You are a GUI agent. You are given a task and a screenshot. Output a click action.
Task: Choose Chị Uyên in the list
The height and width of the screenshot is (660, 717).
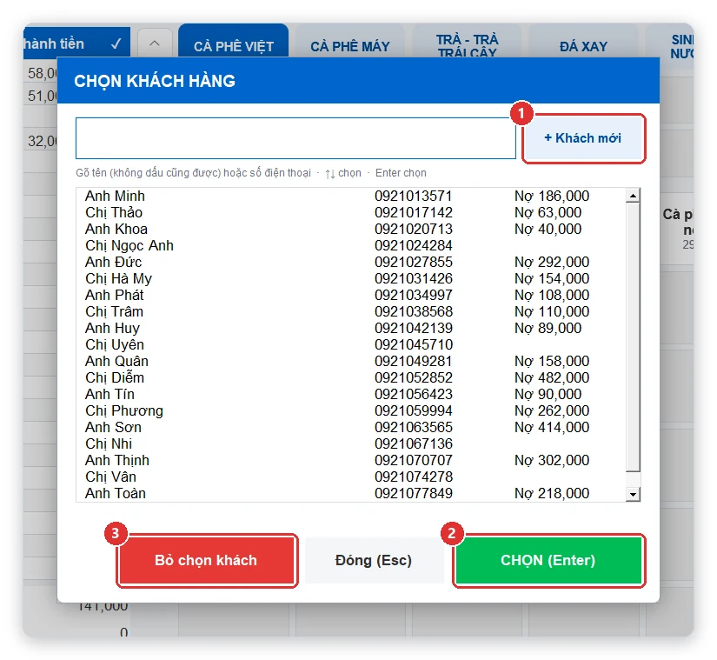coord(351,344)
